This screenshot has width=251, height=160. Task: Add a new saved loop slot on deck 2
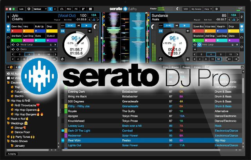(195, 50)
